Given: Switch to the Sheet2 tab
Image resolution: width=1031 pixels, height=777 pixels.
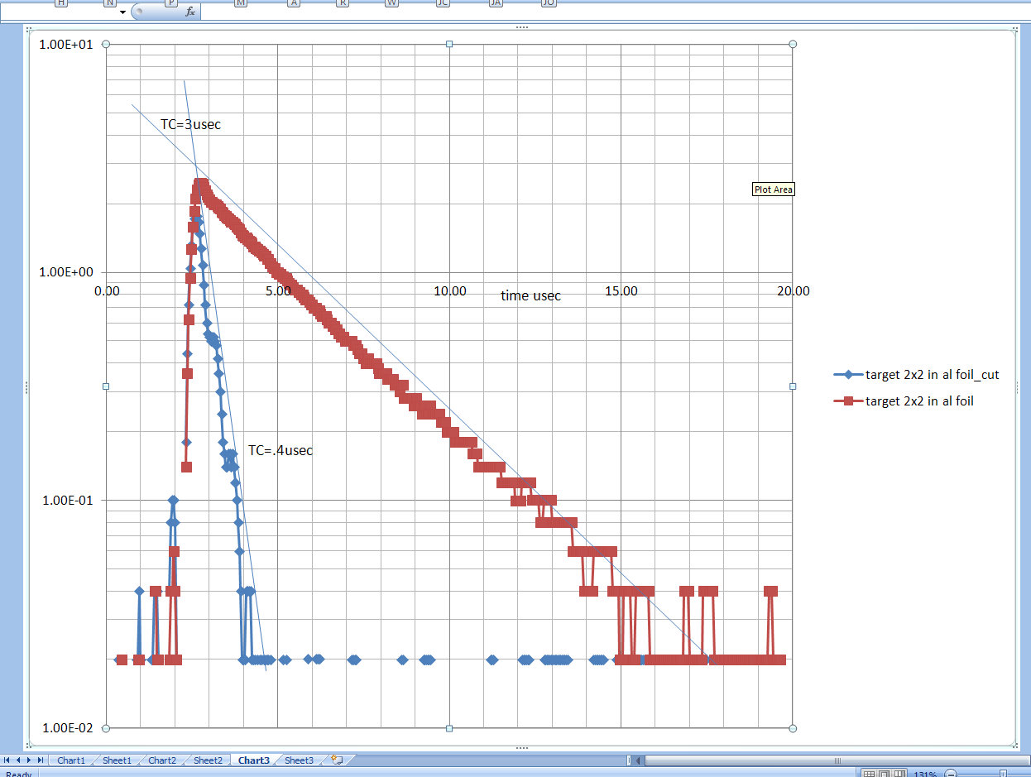Looking at the screenshot, I should 208,760.
